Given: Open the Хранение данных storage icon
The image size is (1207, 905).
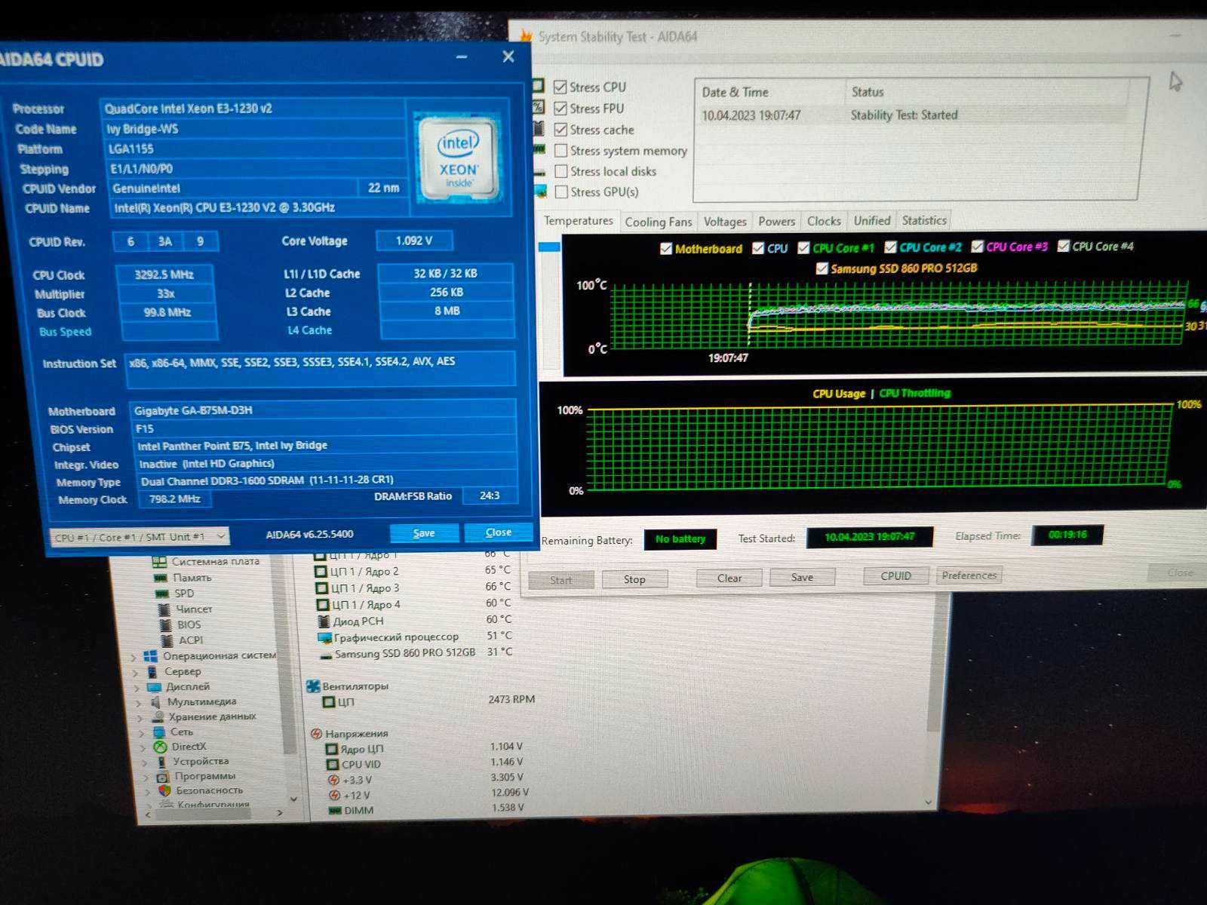Looking at the screenshot, I should [x=157, y=716].
